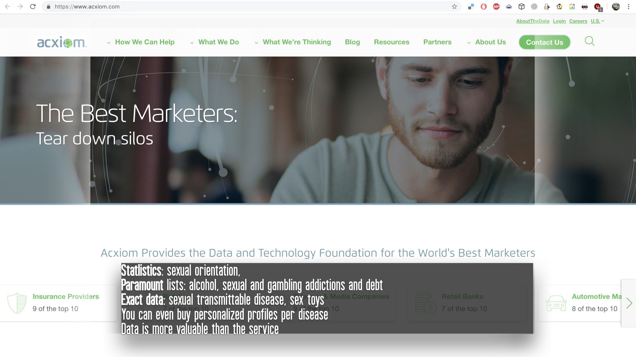Expand the About Us dropdown
The image size is (636, 357).
[x=486, y=42]
